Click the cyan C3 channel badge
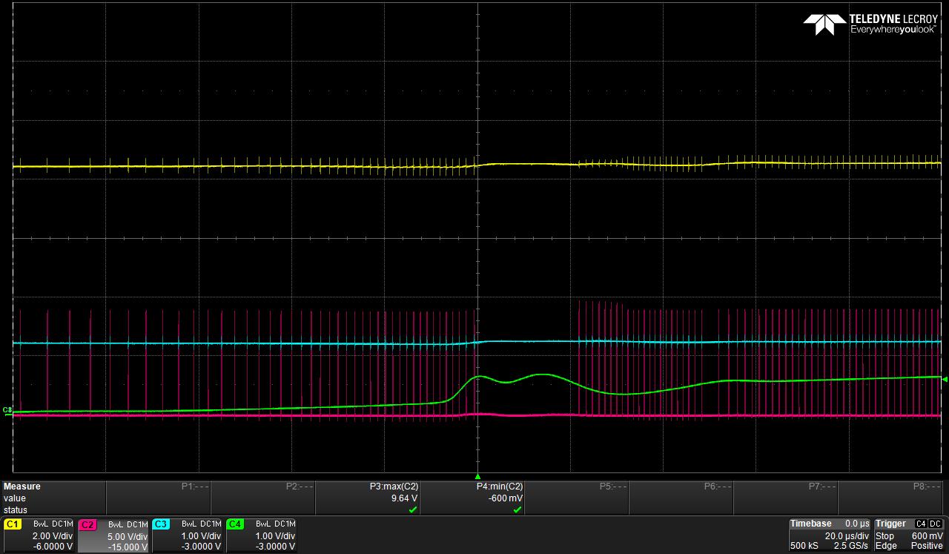Screen dimensions: 949x554 tap(161, 524)
